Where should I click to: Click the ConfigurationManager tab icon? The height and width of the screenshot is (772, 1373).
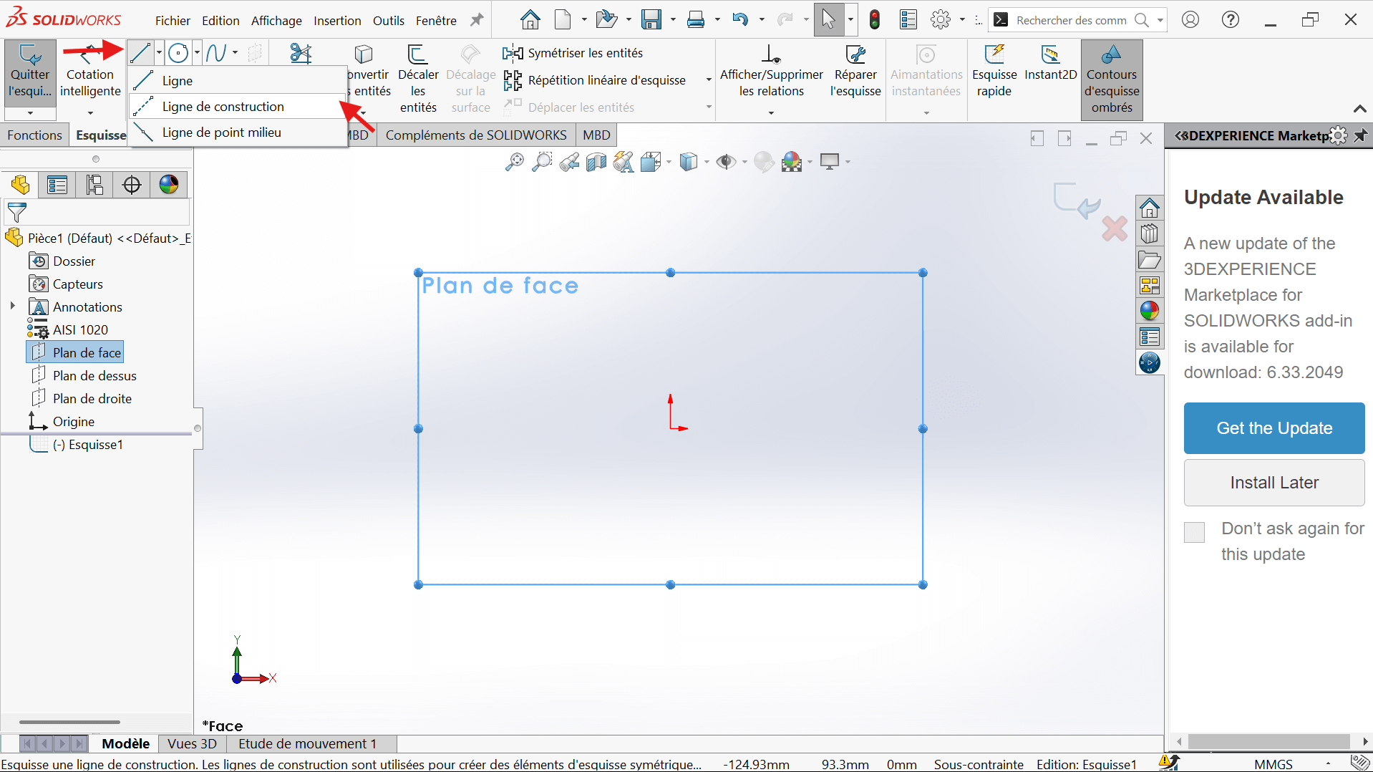94,185
